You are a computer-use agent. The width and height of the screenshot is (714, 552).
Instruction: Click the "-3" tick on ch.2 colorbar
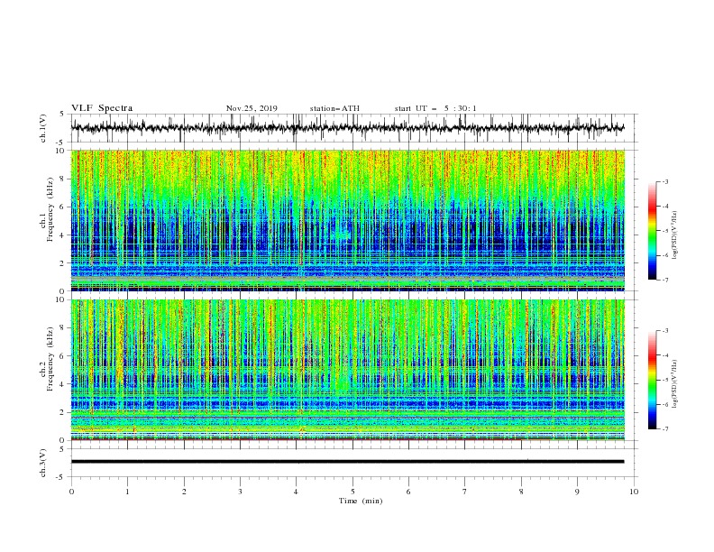pos(665,331)
